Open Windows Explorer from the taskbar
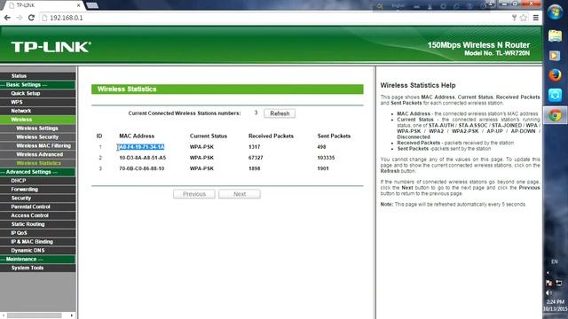 (x=555, y=35)
